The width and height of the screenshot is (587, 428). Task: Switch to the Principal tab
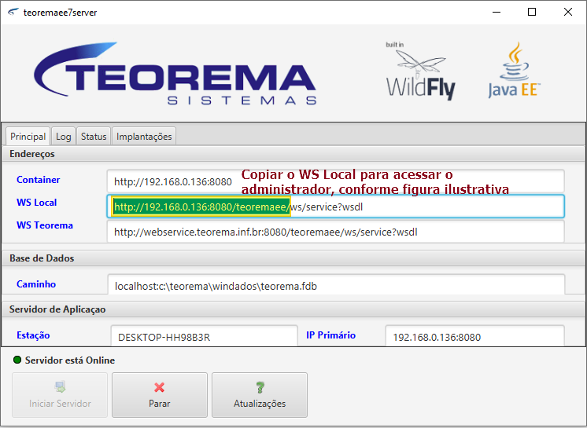coord(28,137)
